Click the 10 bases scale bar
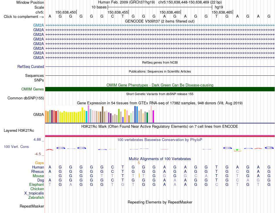 tap(160, 7)
